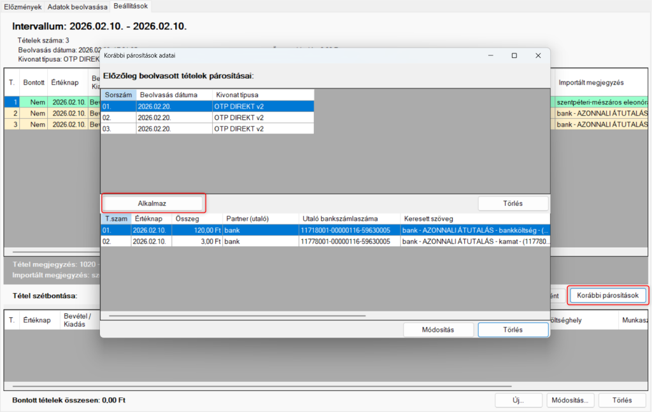652x412 pixels.
Task: Switch to the Előzmények tab
Action: tap(22, 6)
